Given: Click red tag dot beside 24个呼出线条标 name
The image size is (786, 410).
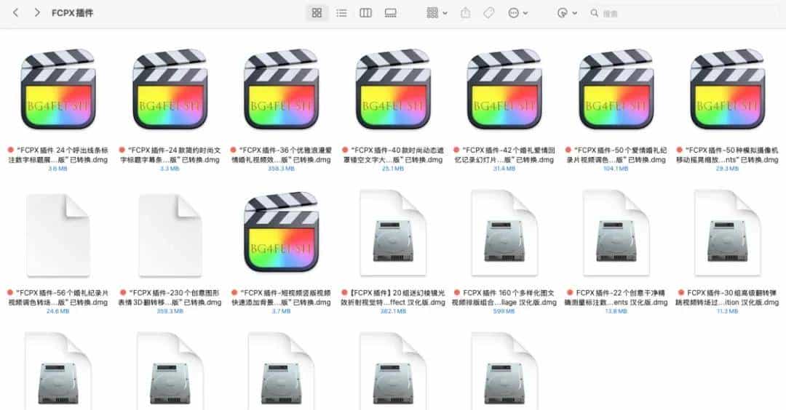Looking at the screenshot, I should [x=10, y=150].
